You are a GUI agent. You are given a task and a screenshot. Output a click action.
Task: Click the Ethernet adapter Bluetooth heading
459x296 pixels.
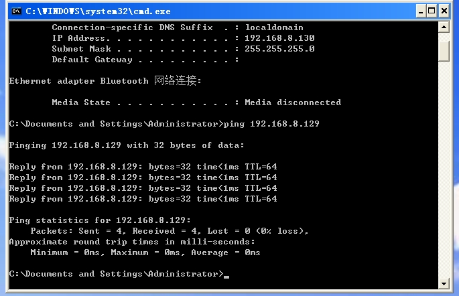point(105,81)
